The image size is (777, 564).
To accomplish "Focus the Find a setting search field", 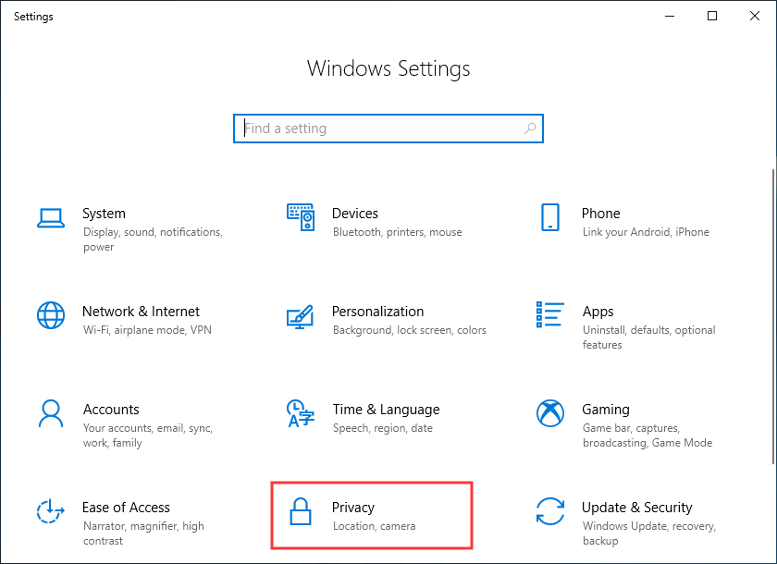I will click(388, 129).
